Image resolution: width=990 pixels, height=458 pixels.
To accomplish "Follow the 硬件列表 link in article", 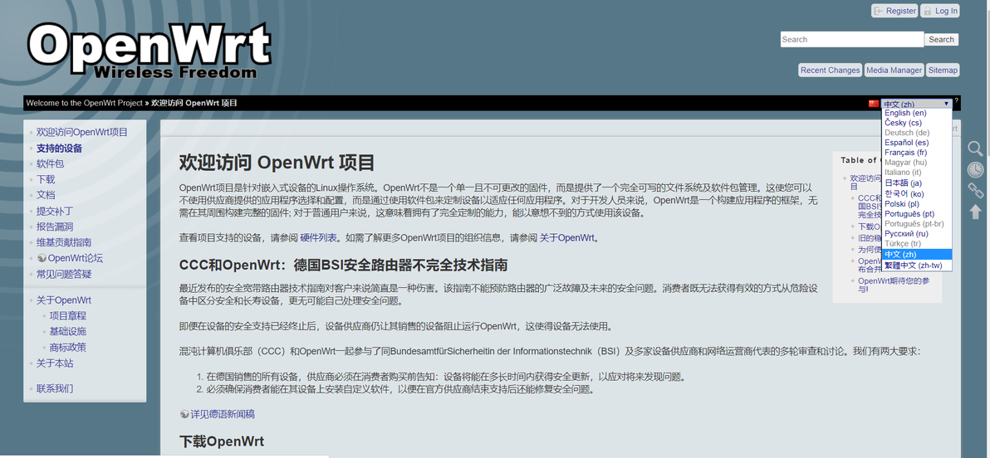I will click(x=319, y=238).
